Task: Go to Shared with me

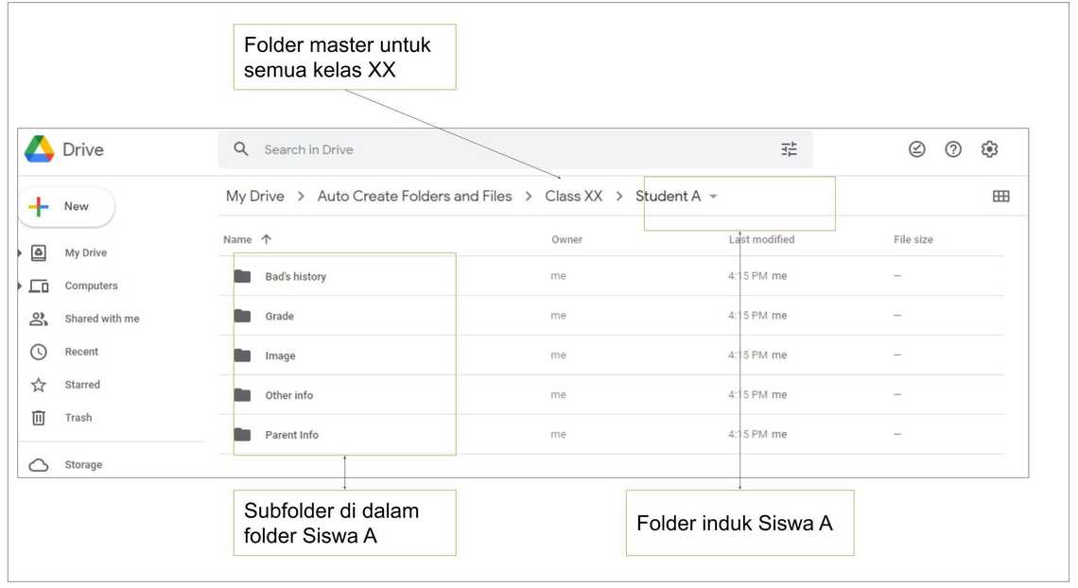Action: [x=101, y=319]
